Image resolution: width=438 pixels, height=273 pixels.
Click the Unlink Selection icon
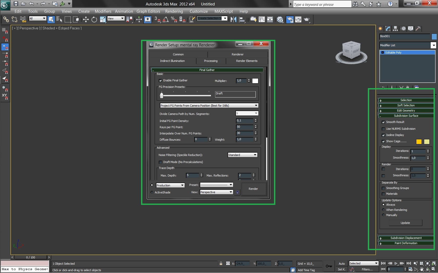coord(14,19)
